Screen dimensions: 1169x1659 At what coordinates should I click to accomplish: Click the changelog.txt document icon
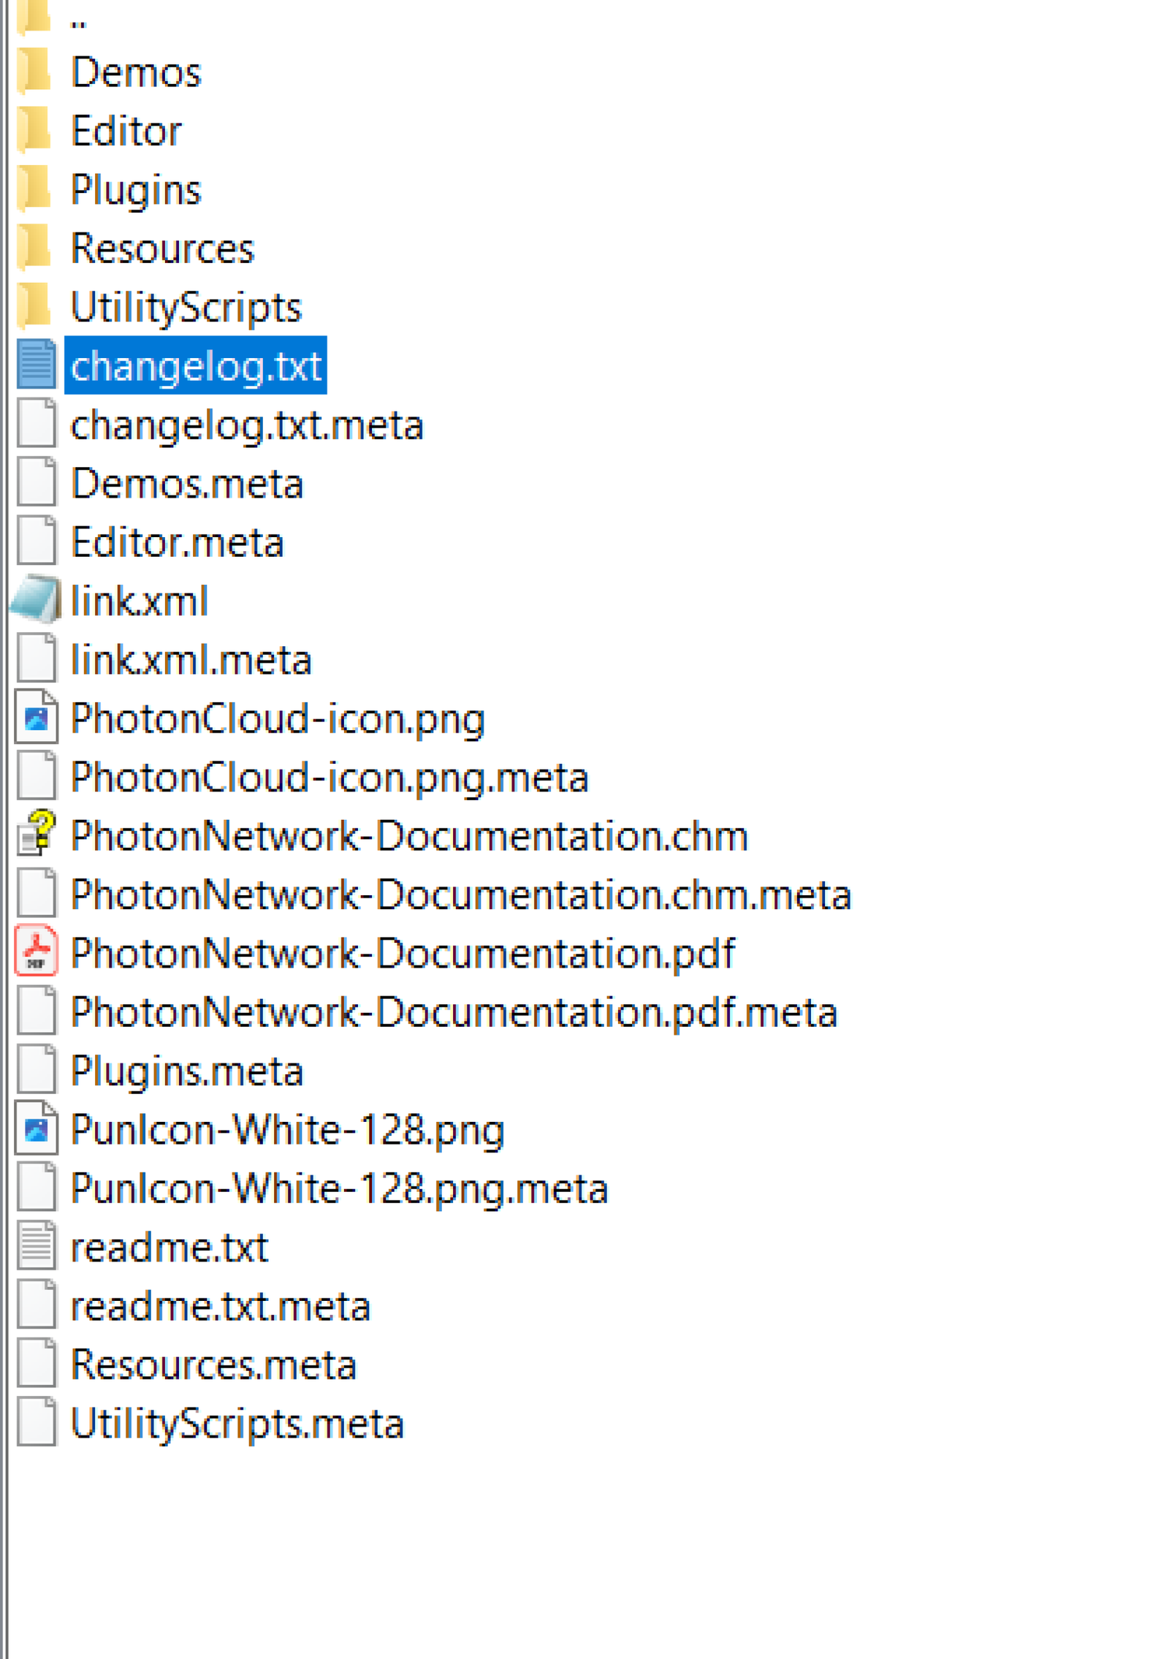[36, 365]
